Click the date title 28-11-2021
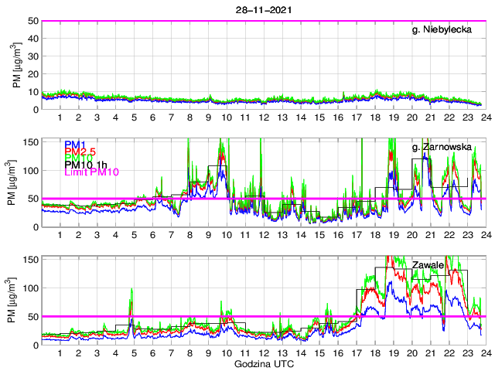Viewport: 495px width, 371px height. click(x=264, y=10)
